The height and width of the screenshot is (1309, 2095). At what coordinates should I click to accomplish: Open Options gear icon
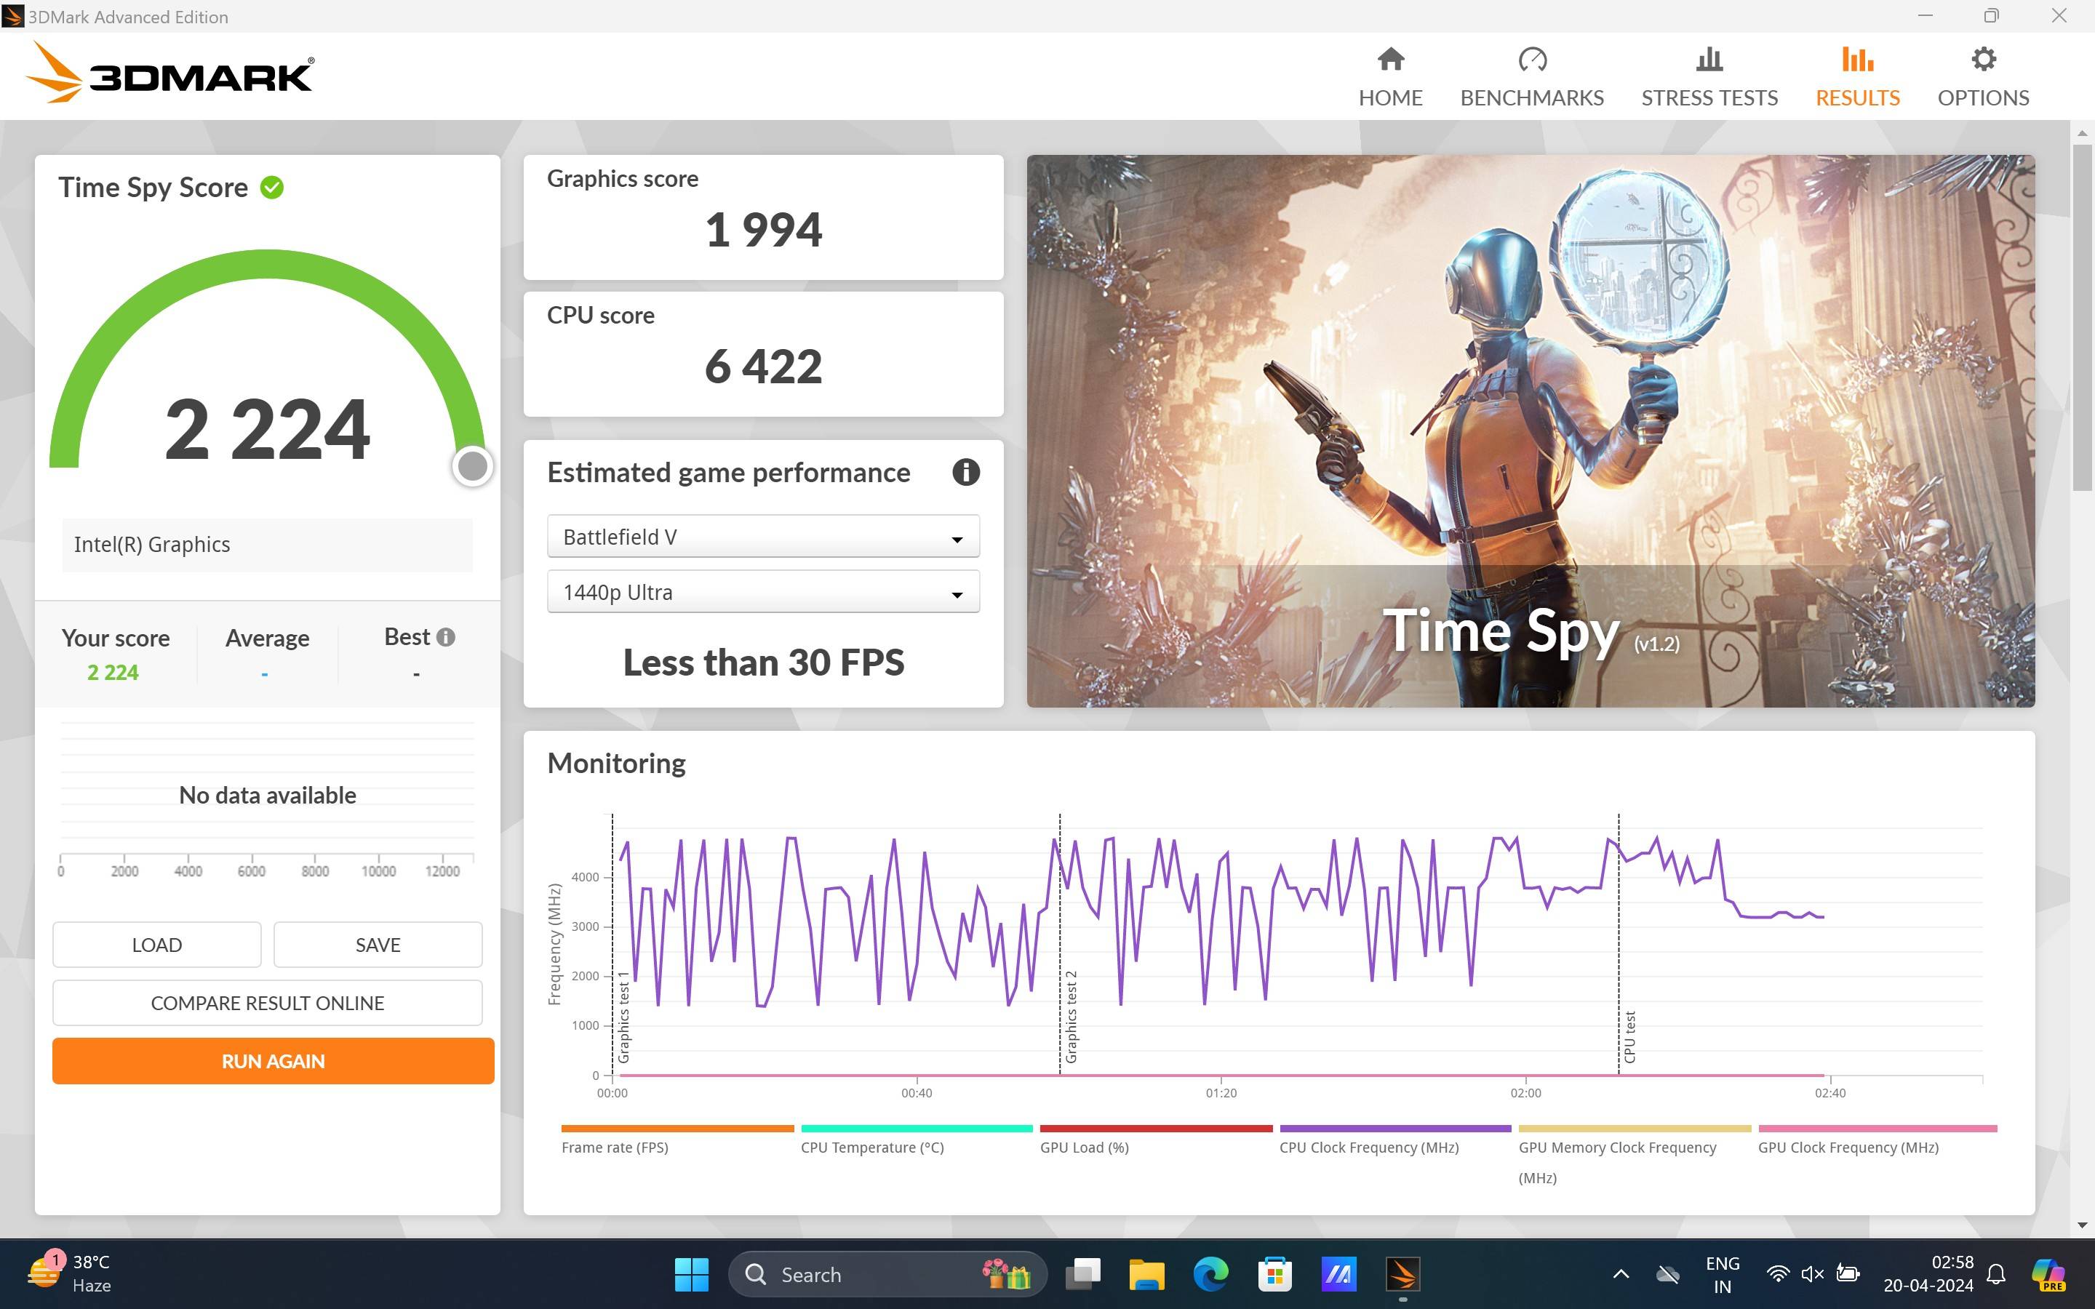pyautogui.click(x=1982, y=60)
